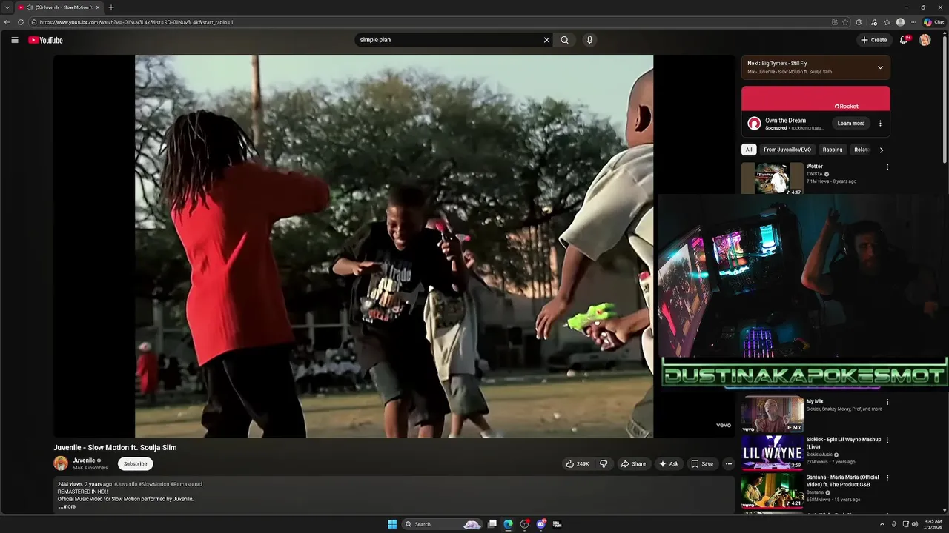The width and height of the screenshot is (949, 533).
Task: Open Copilot Chat in the browser toolbar
Action: click(x=933, y=22)
